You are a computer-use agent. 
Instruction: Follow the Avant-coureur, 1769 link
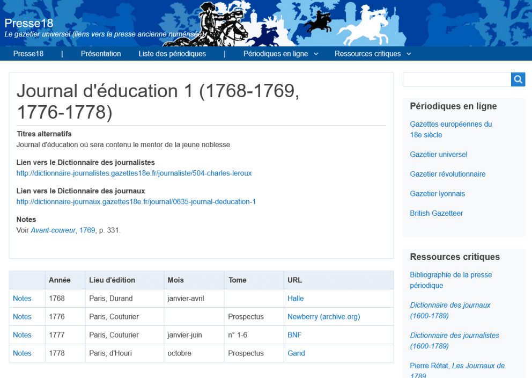(63, 230)
